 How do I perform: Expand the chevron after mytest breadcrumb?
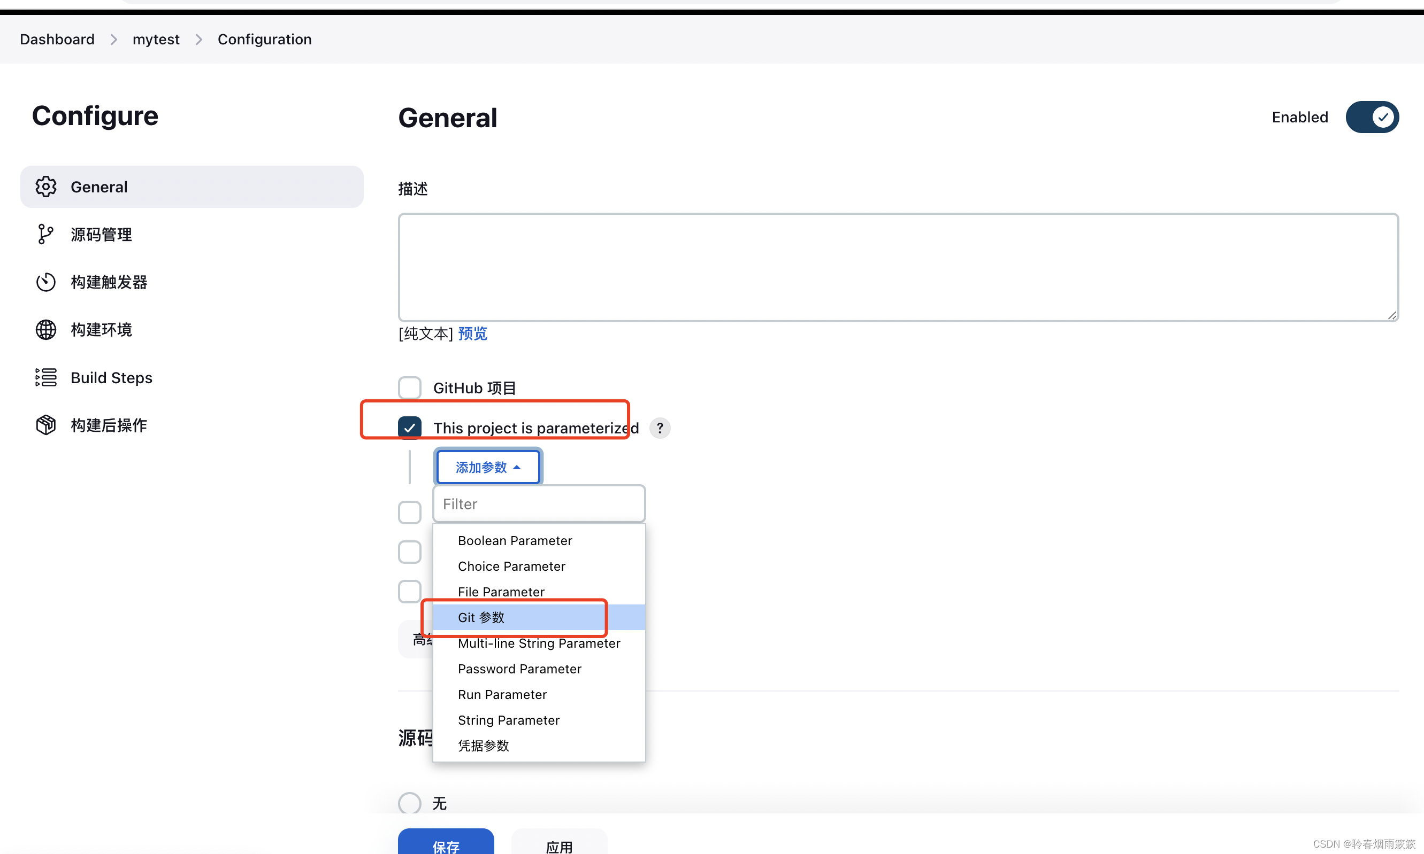click(x=199, y=39)
